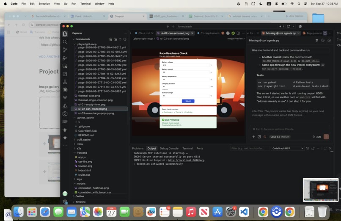
Task: Open the Extensions view
Action: 65,74
